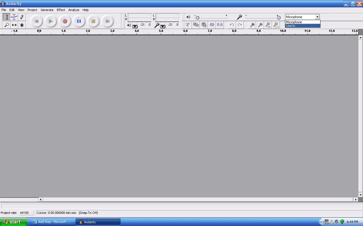Select the Envelope tool

click(x=14, y=17)
